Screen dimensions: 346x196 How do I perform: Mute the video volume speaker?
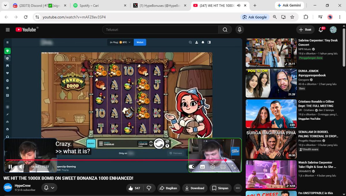tap(22, 167)
